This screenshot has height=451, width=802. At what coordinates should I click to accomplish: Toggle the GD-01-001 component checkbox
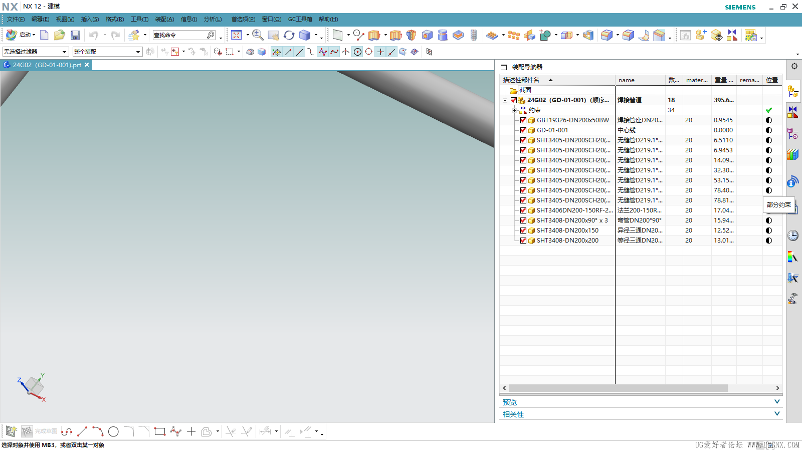pos(523,130)
